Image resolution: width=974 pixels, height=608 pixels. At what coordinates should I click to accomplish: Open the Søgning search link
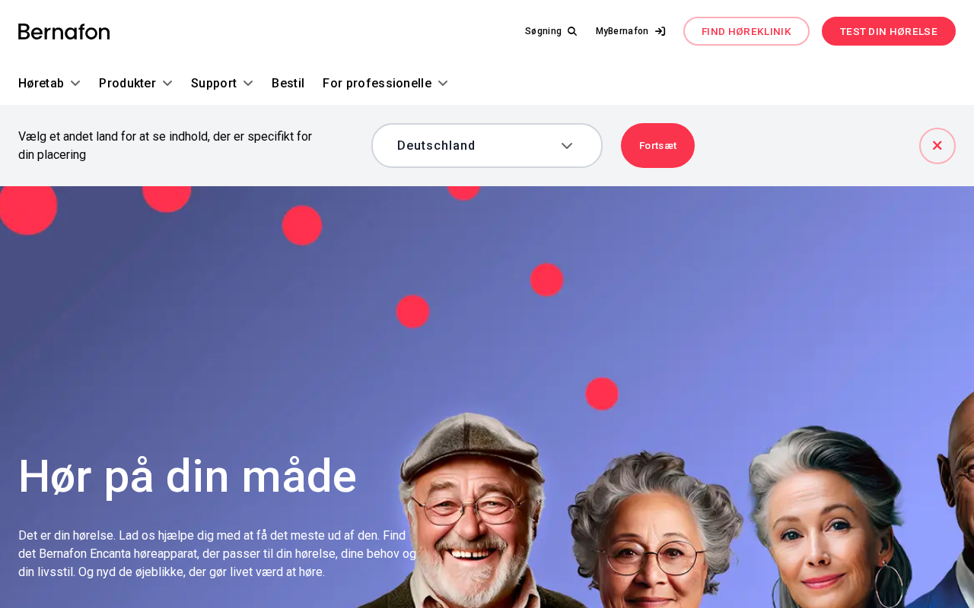[551, 31]
